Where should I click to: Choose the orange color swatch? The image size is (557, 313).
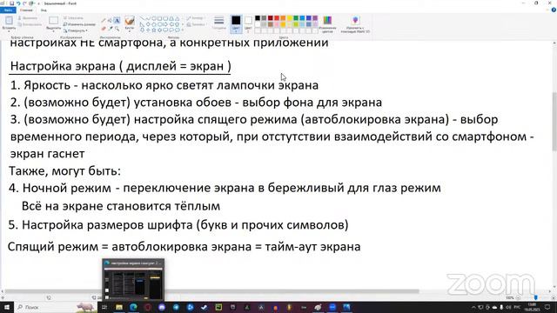pyautogui.click(x=283, y=17)
